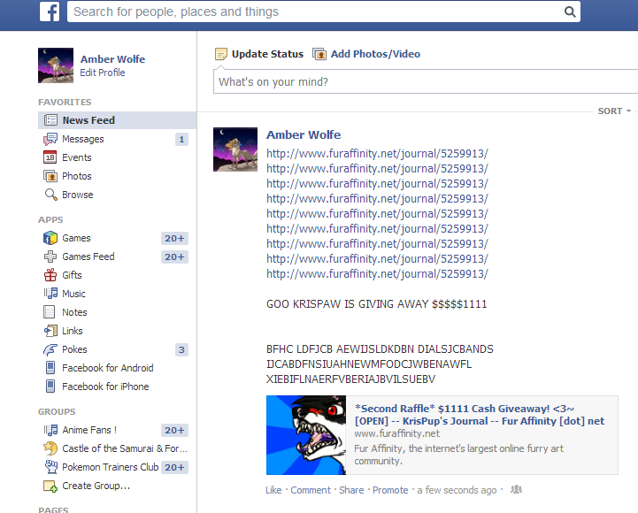This screenshot has height=513, width=638.
Task: Open post author Amber Wolfe avatar
Action: (x=235, y=149)
